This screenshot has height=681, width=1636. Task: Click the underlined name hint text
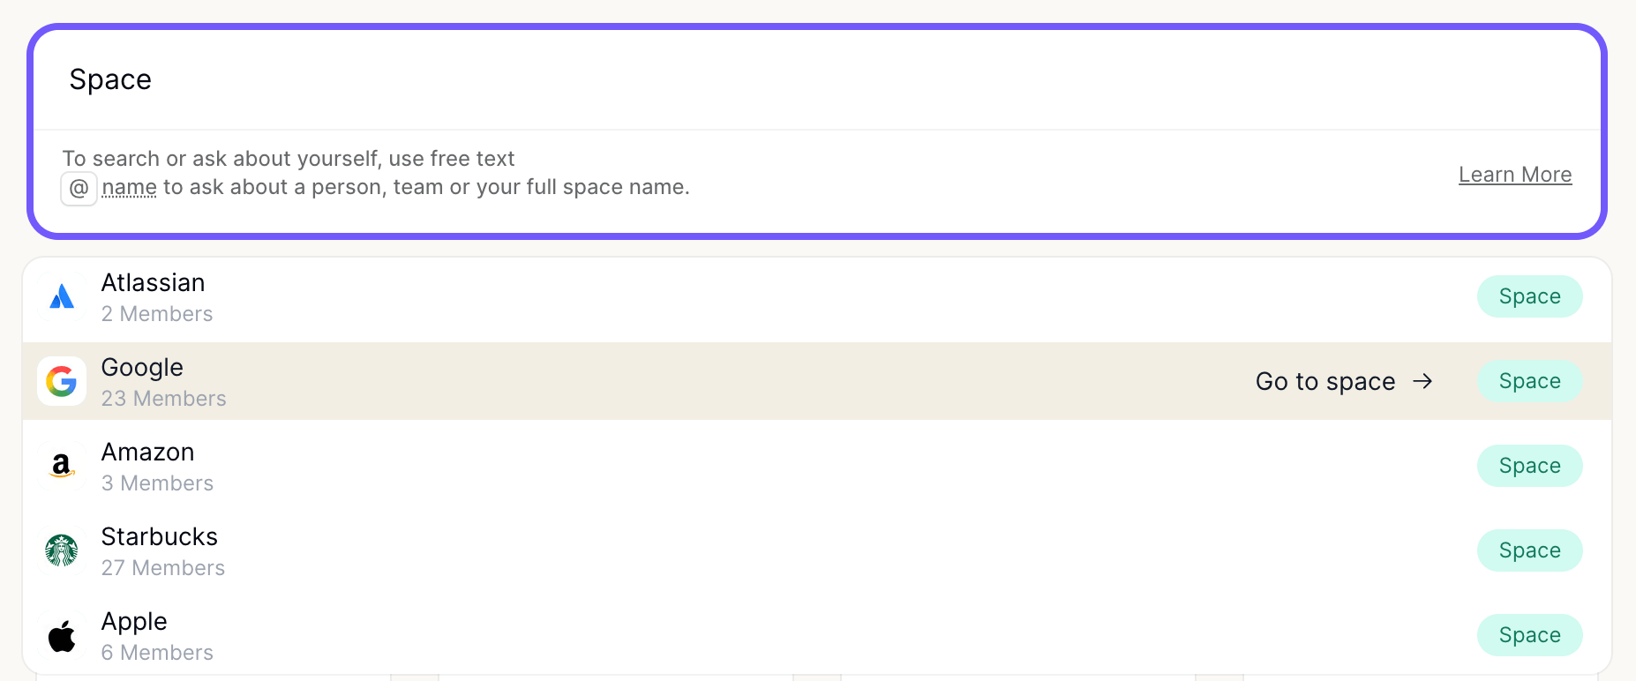point(129,187)
